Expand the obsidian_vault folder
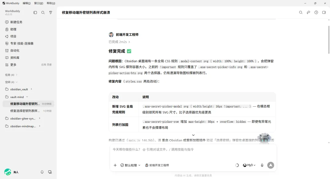The width and height of the screenshot is (330, 179). coord(31,89)
